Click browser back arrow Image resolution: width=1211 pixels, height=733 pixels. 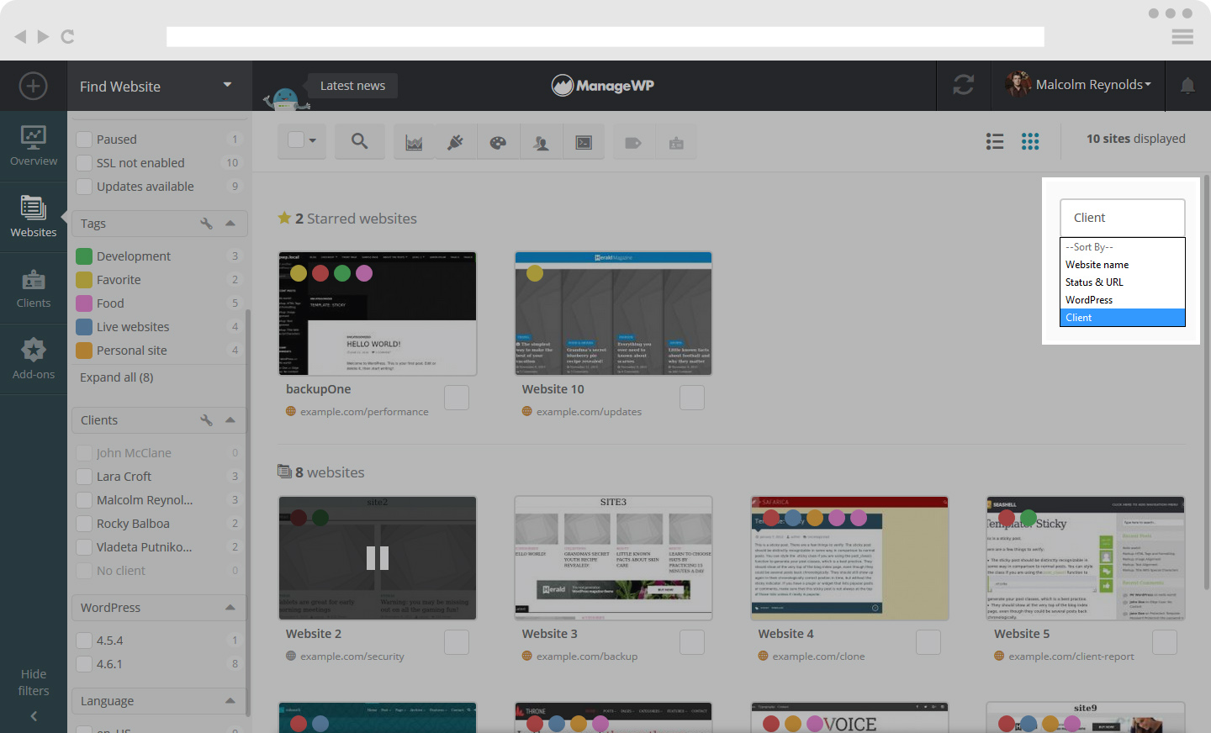[20, 36]
